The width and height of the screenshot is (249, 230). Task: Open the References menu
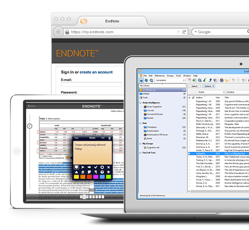(x=159, y=76)
